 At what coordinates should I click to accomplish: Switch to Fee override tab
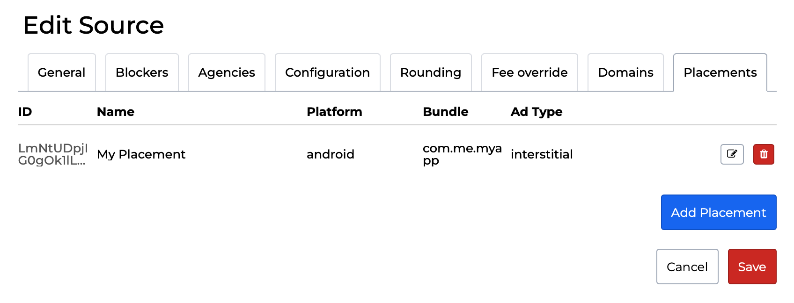529,72
